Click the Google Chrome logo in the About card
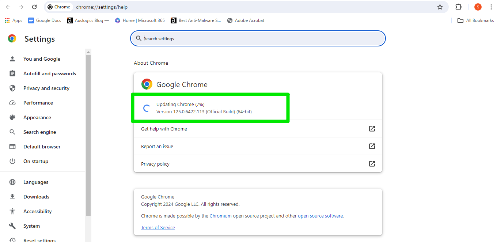The image size is (497, 242). click(147, 84)
